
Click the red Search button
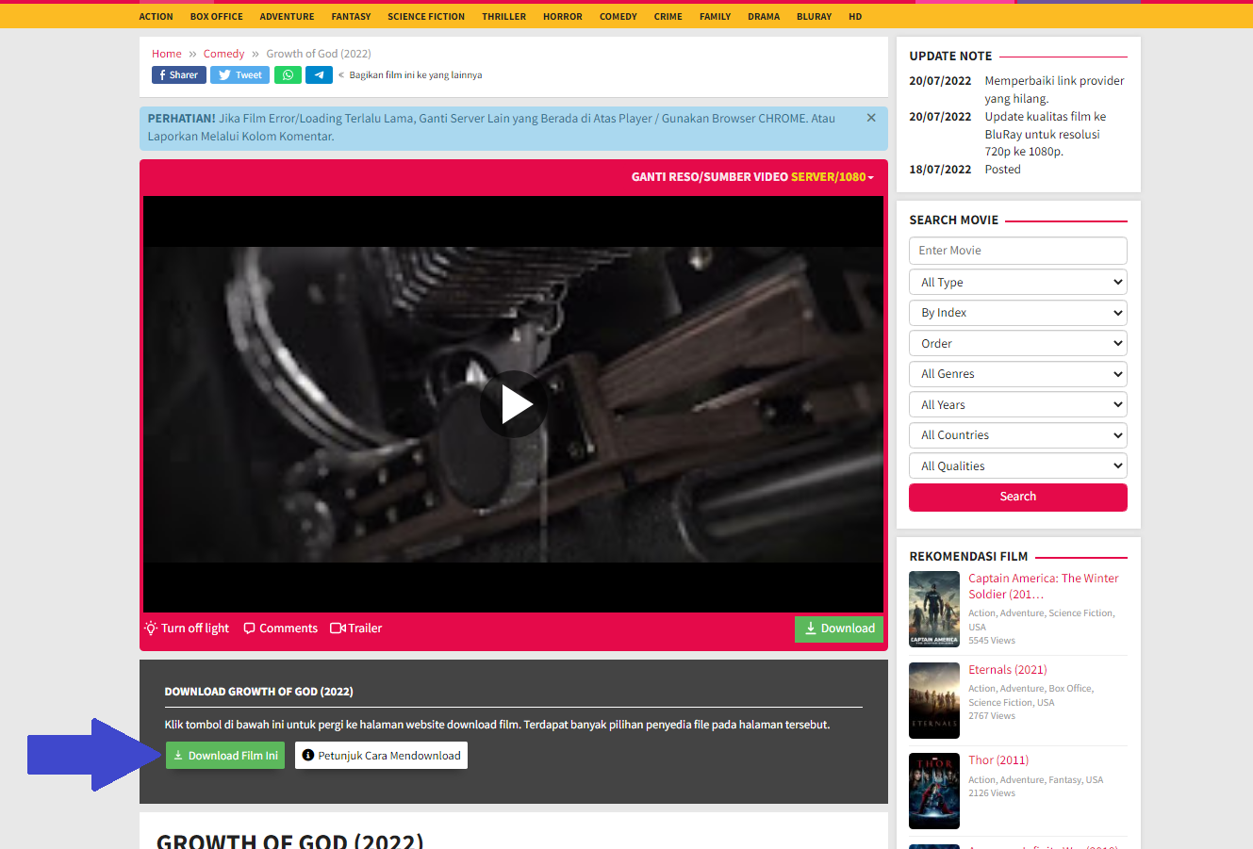tap(1018, 498)
